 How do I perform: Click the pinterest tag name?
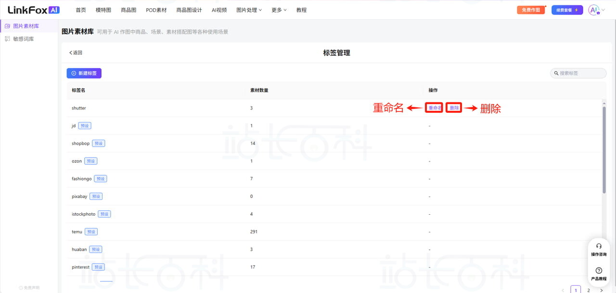tap(81, 267)
